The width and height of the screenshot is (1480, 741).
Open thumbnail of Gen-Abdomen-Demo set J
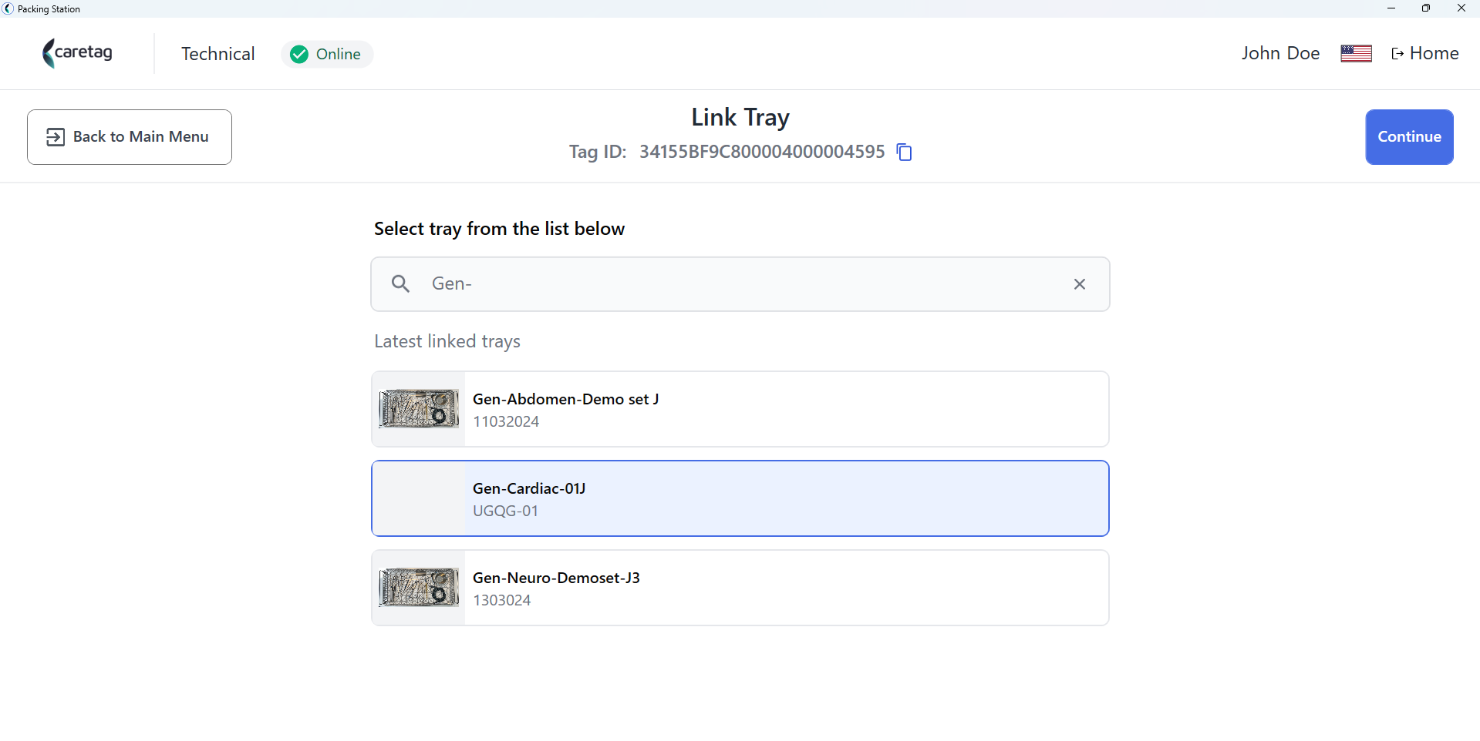(419, 409)
